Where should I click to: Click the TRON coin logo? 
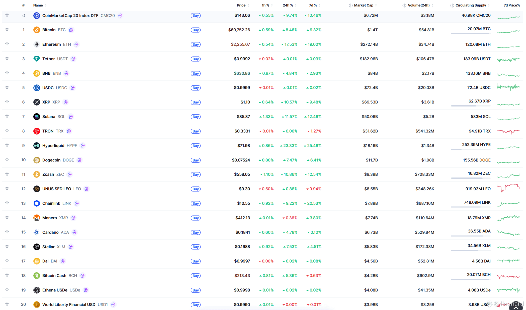(x=37, y=131)
